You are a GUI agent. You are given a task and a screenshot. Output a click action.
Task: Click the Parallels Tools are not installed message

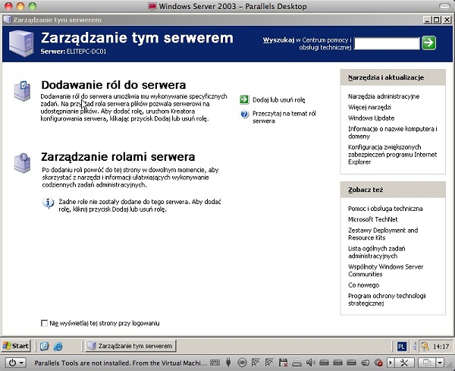point(121,363)
